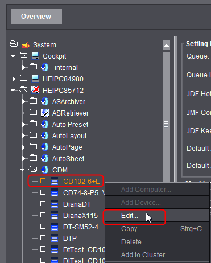Screen dimensions: 211x263
Task: Toggle the DianaX115 checkbox
Action: point(43,215)
